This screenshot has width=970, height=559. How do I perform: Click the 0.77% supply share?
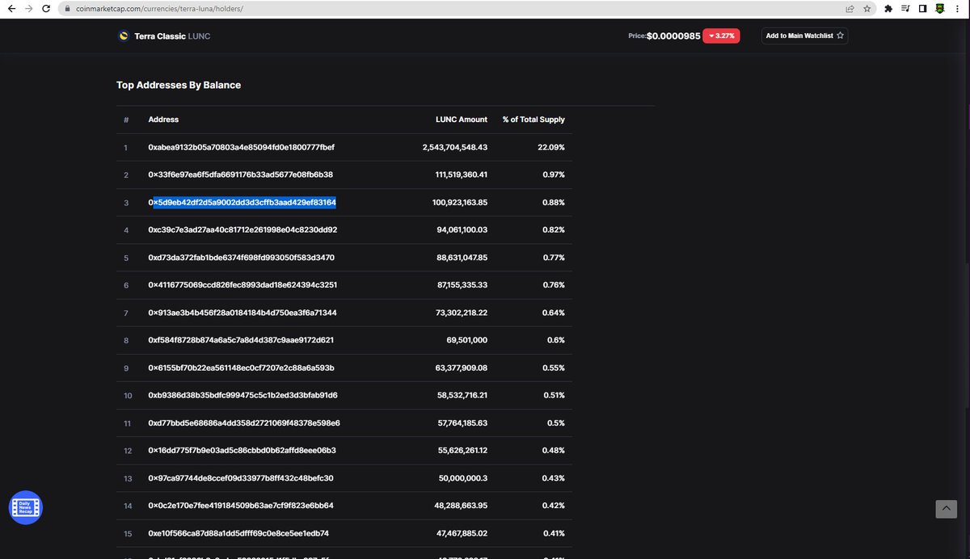click(554, 258)
